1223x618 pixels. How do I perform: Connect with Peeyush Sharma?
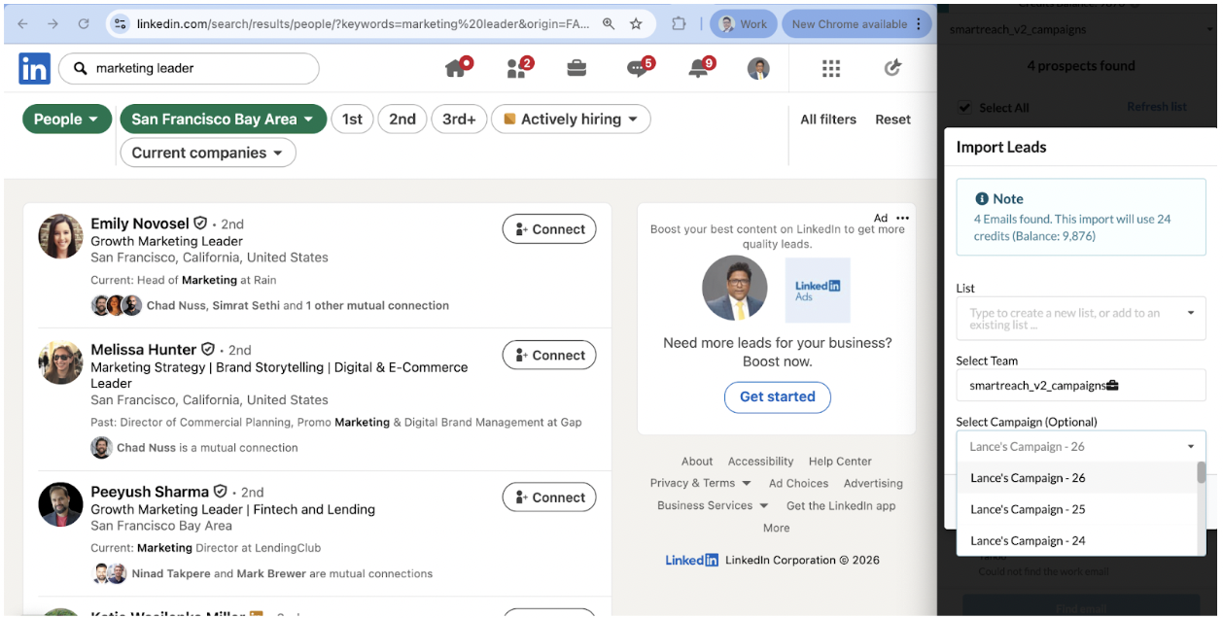tap(549, 498)
